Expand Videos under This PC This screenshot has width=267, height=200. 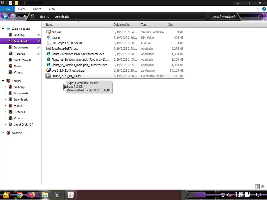5,118
